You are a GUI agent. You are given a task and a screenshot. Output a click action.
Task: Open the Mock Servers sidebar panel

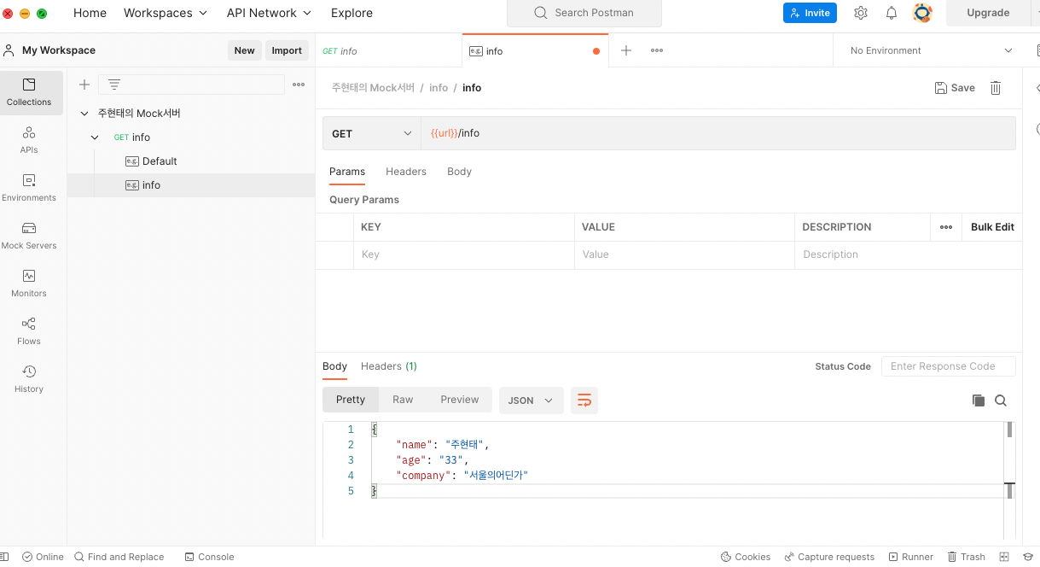click(x=29, y=236)
